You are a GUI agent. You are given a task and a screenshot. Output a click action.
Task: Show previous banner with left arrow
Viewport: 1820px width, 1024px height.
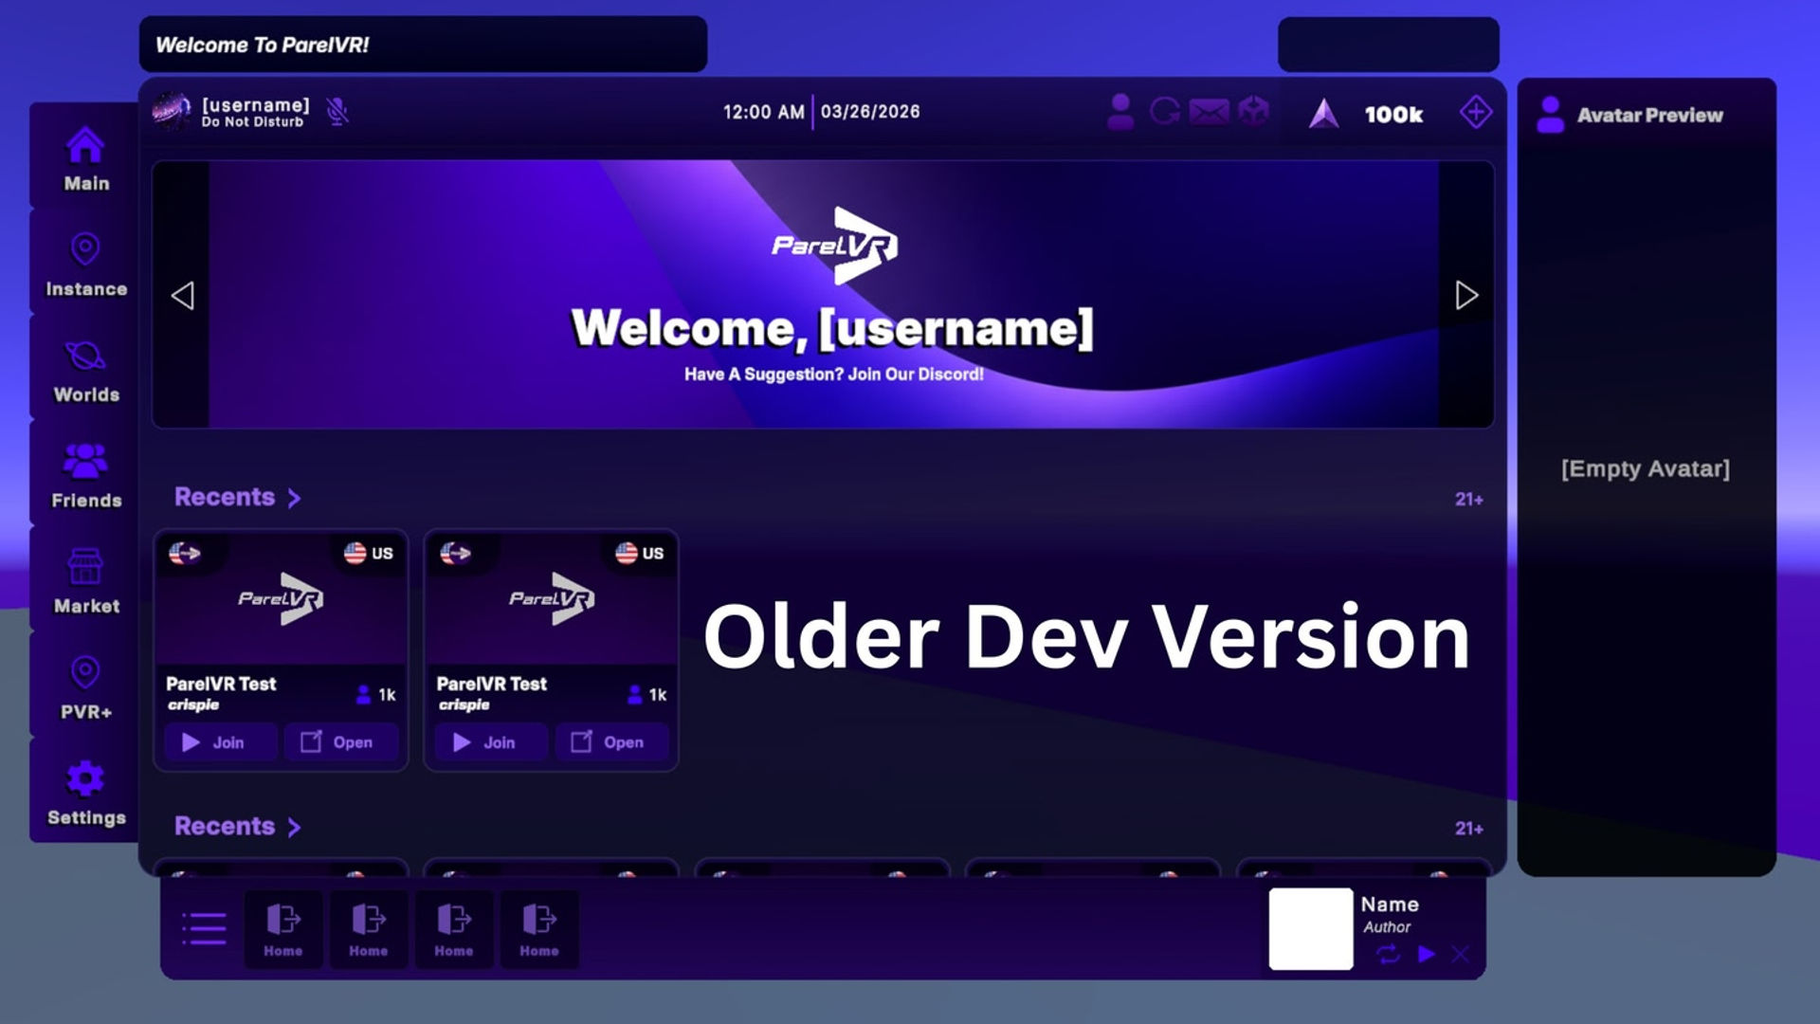click(182, 295)
